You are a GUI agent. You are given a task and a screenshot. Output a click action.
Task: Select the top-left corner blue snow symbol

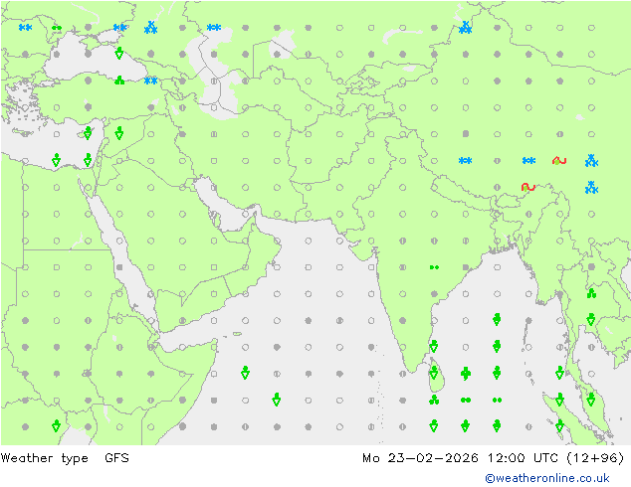pos(25,28)
